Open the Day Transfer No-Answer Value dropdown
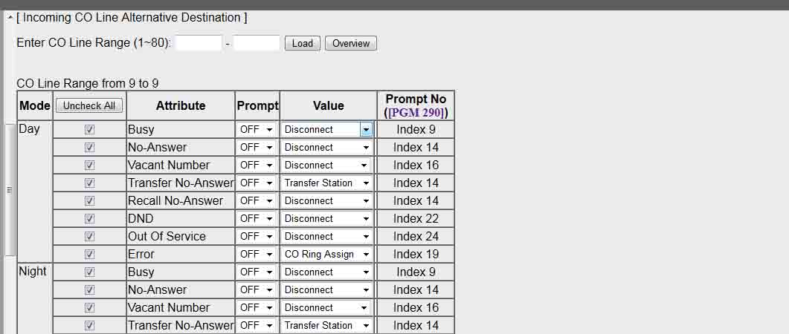The image size is (789, 334). pos(327,183)
